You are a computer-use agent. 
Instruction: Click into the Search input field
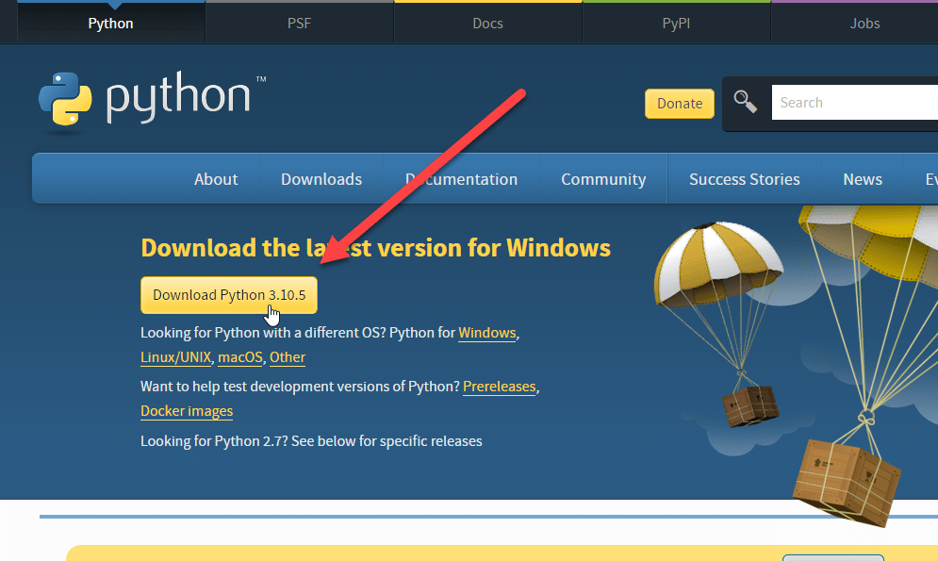(853, 103)
